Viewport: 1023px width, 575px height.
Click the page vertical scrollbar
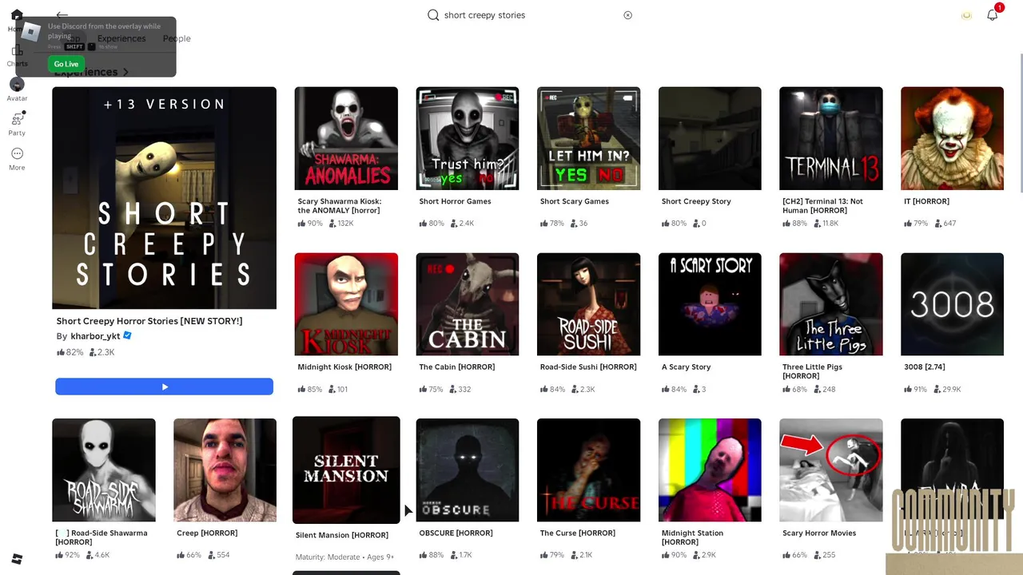click(x=1020, y=121)
